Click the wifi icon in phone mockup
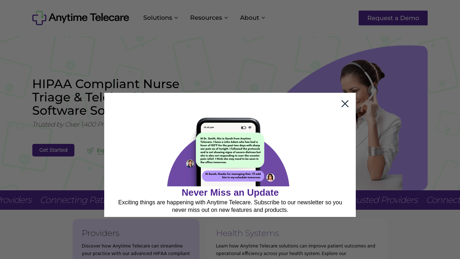Viewport: 460px width, 259px height. (250, 128)
